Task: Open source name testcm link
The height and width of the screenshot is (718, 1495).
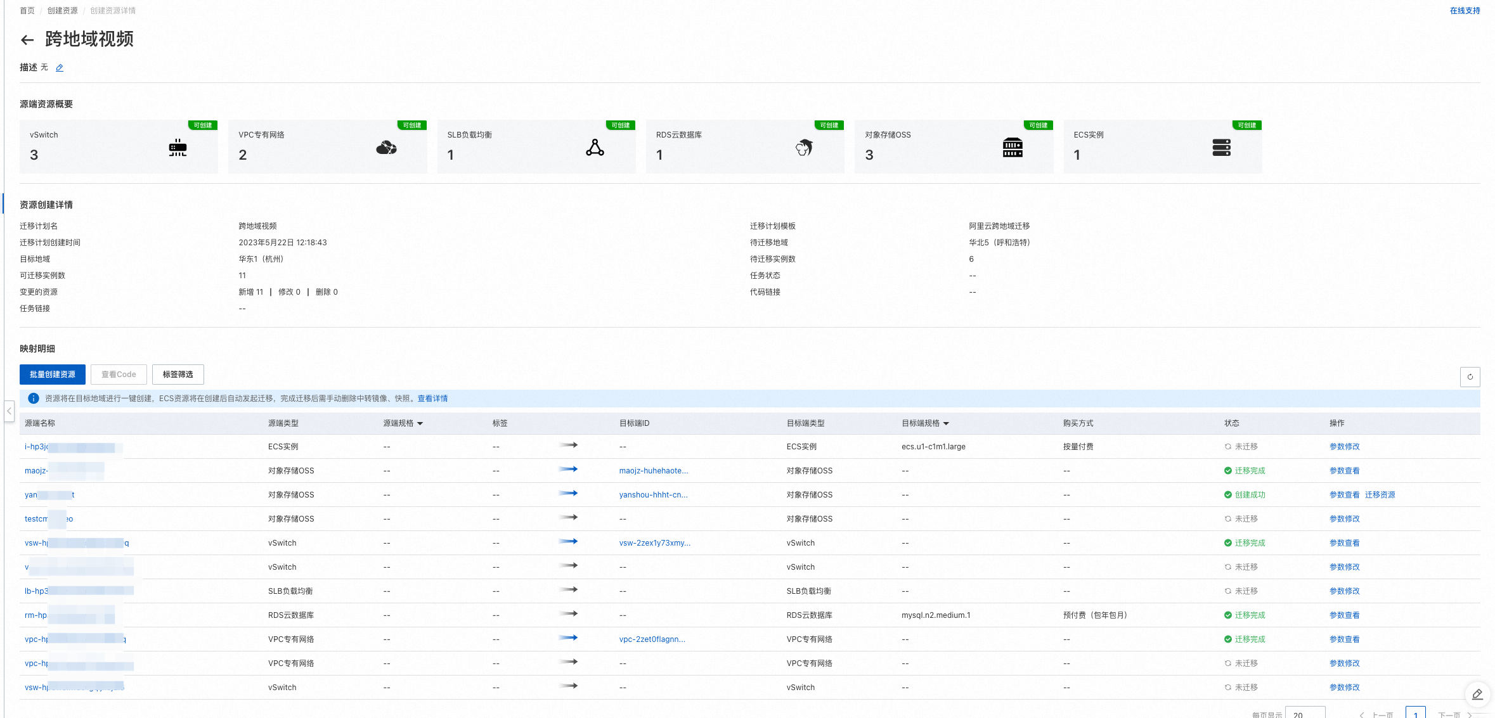Action: pos(49,519)
